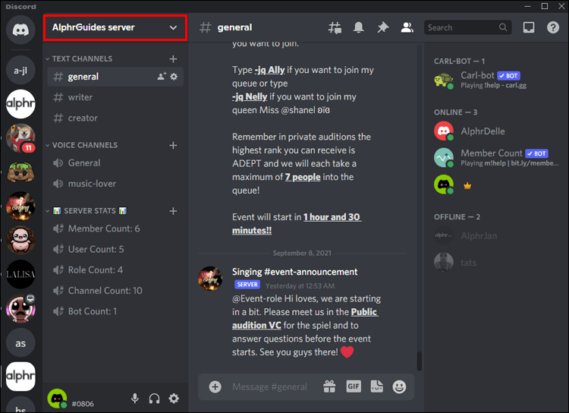Open the inbox
The image size is (569, 413).
point(528,27)
